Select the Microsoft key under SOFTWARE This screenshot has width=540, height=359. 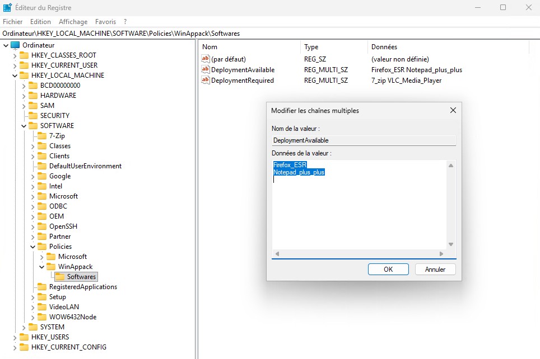[x=63, y=196]
